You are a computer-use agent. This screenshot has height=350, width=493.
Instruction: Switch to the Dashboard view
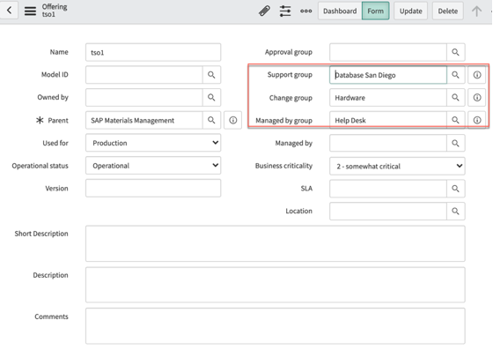coord(340,11)
